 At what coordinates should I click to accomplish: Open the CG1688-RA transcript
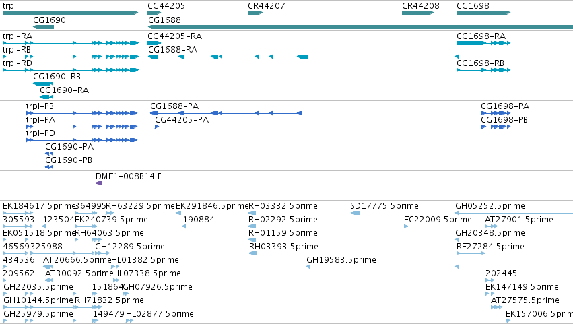(x=360, y=57)
